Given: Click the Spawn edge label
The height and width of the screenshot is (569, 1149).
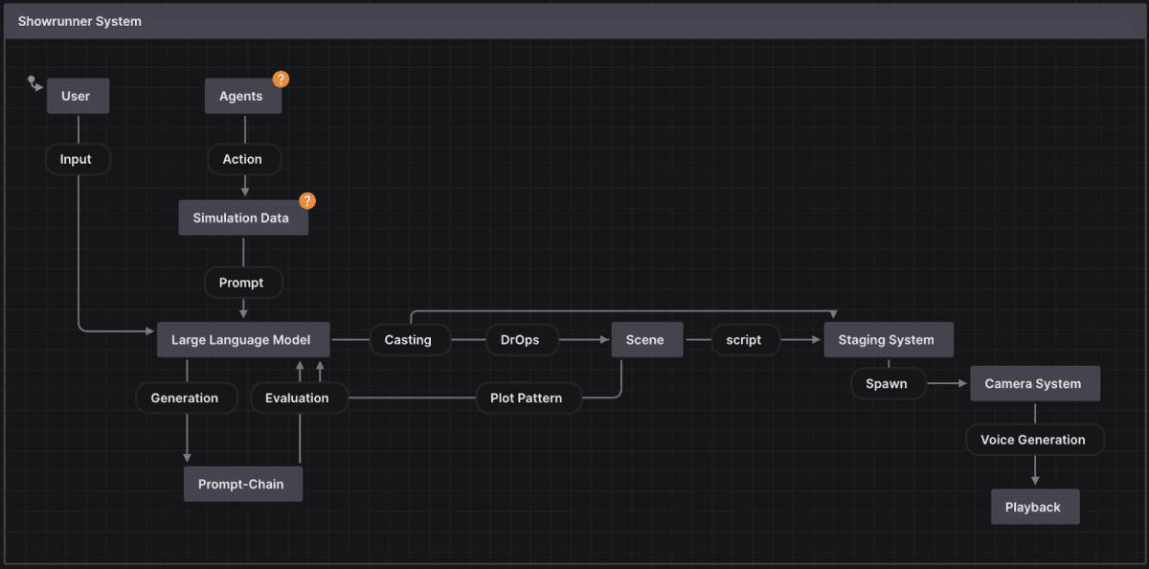Looking at the screenshot, I should click(x=889, y=383).
